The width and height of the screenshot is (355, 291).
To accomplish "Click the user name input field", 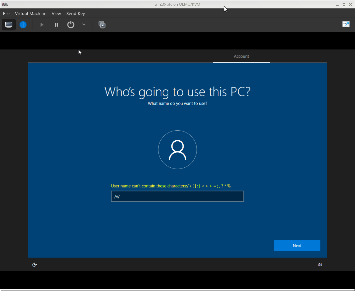I will tap(177, 196).
